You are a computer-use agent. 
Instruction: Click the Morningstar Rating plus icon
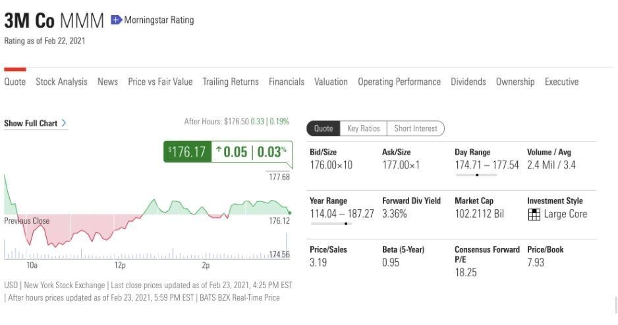116,20
